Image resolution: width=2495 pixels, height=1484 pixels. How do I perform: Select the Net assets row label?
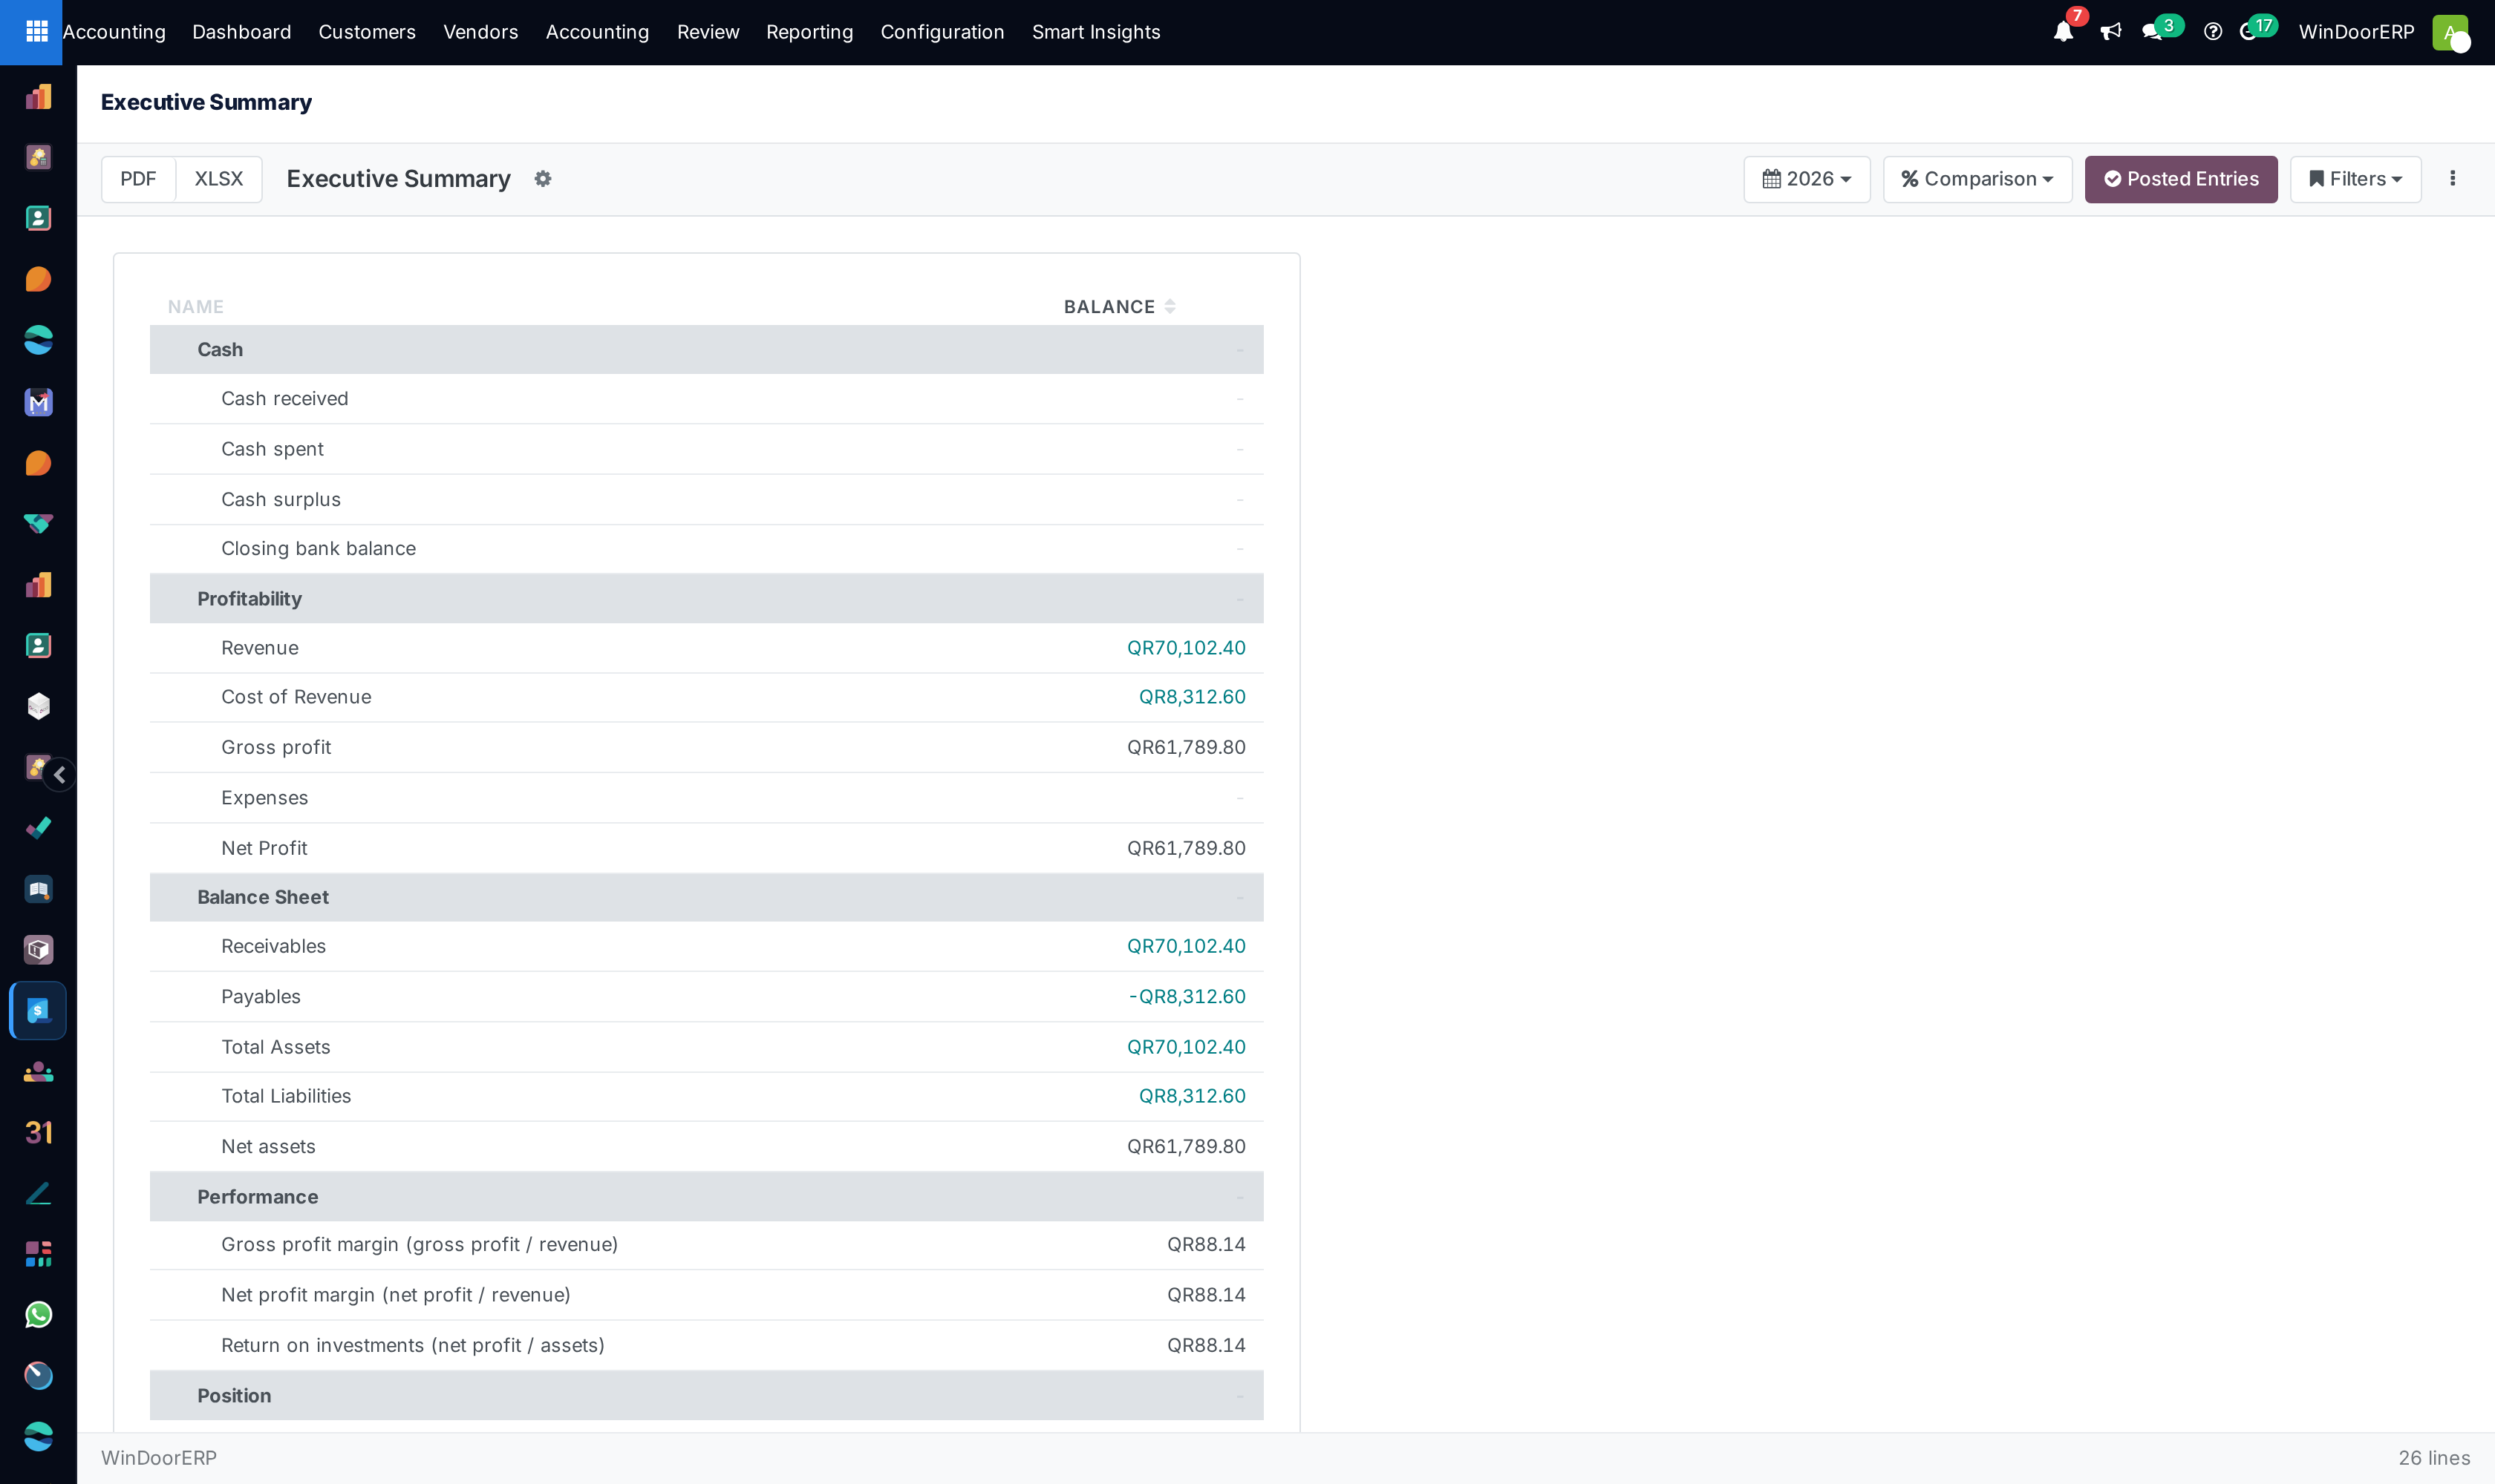[x=268, y=1147]
